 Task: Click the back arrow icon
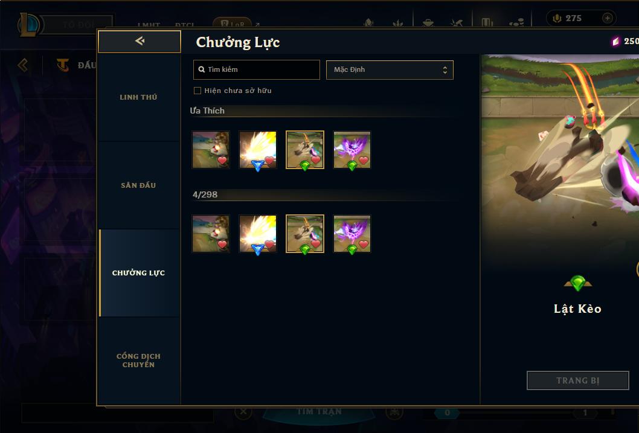tap(140, 40)
